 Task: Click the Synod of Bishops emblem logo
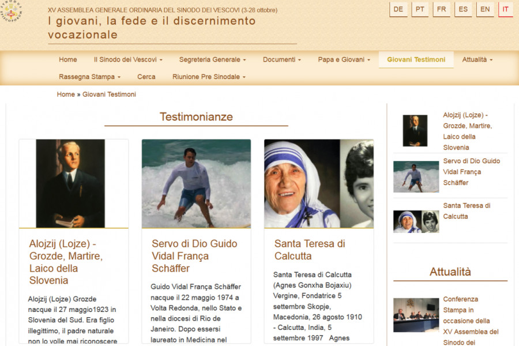[11, 12]
